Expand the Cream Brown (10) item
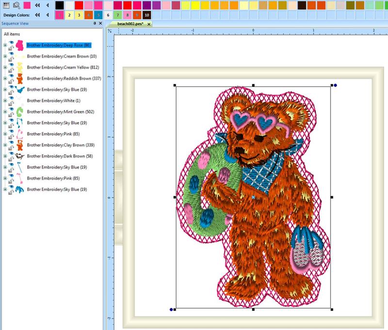This screenshot has height=330, width=388. [5, 56]
